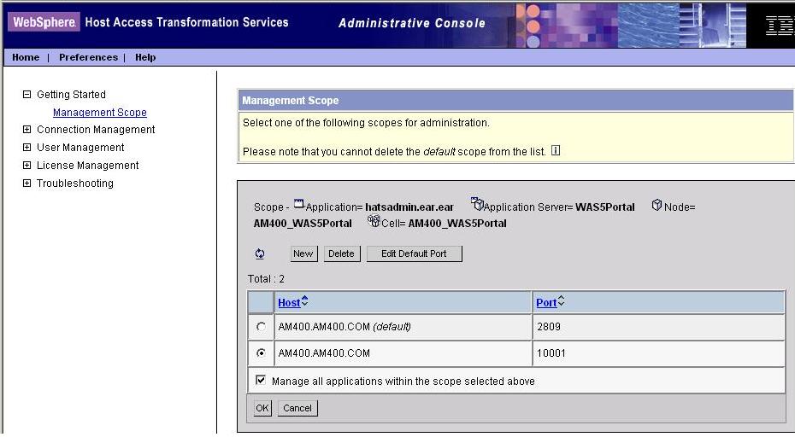The width and height of the screenshot is (795, 437).
Task: Open Help in the top menu
Action: (145, 57)
